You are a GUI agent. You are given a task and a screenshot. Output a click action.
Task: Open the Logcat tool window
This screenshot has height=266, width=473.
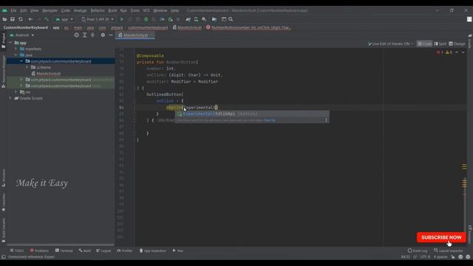(x=103, y=250)
